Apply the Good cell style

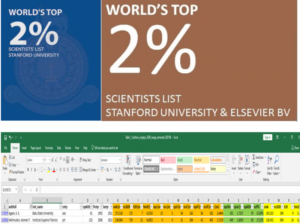[x=184, y=160]
